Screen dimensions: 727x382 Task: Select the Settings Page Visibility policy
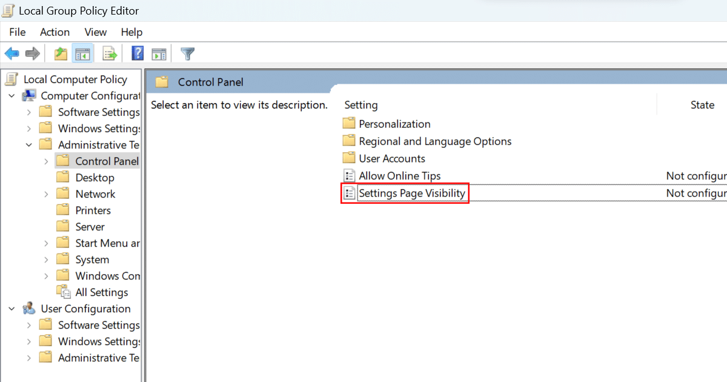[412, 193]
